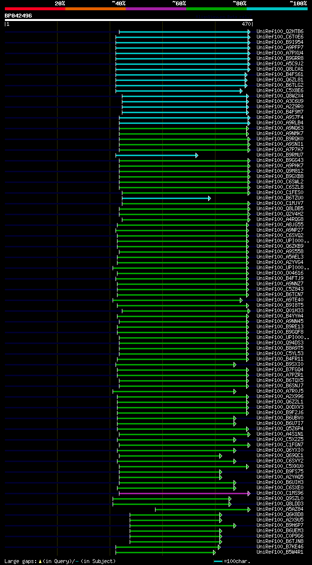Click the red 20% legend segment
The height and width of the screenshot is (565, 312).
tap(35, 8)
